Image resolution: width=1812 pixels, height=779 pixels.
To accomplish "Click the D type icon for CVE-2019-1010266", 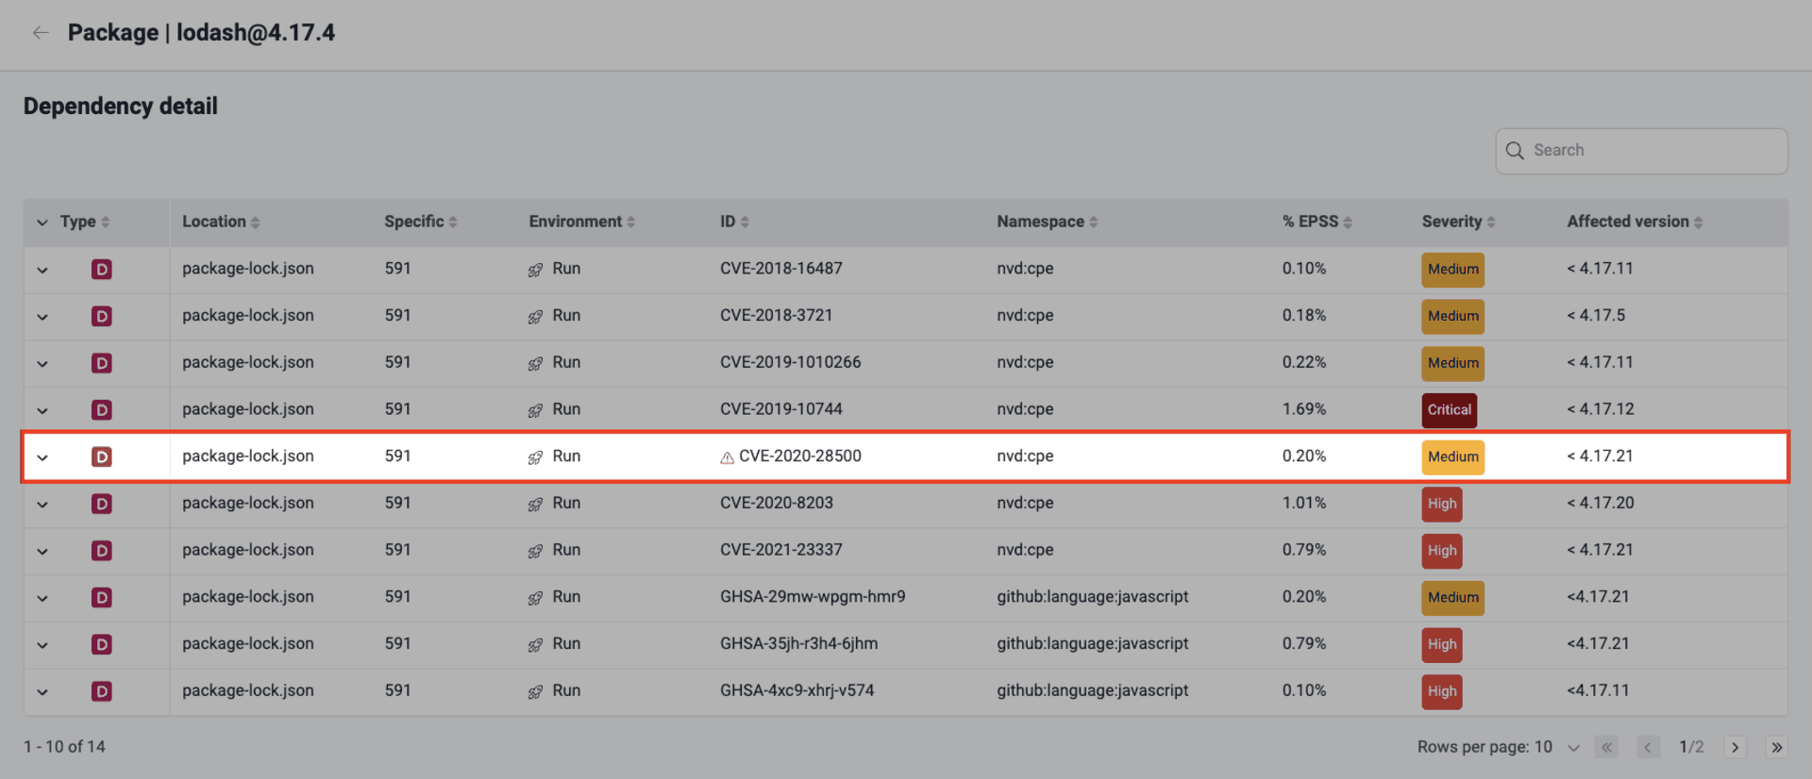I will pos(102,363).
